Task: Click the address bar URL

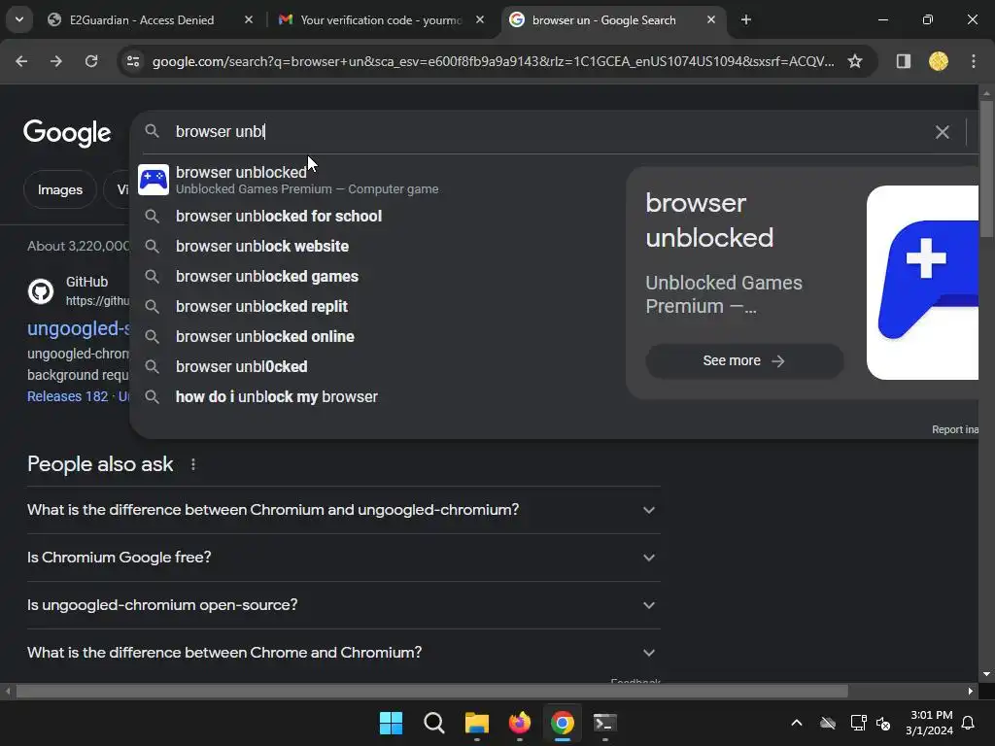Action: click(x=493, y=61)
